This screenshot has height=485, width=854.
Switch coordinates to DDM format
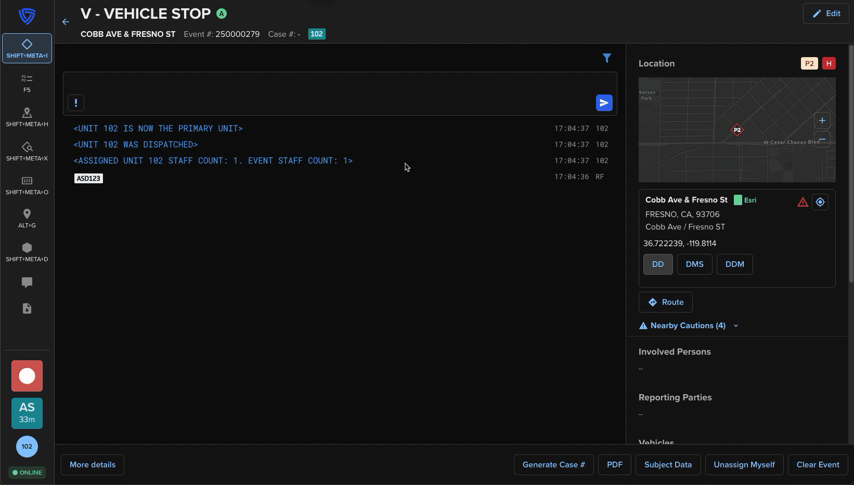pos(734,264)
